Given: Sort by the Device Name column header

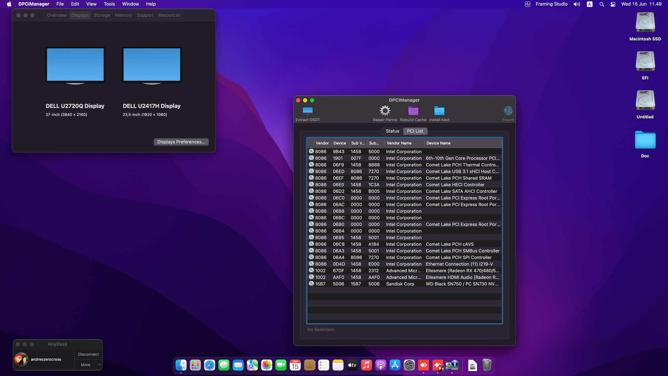Looking at the screenshot, I should coord(463,143).
